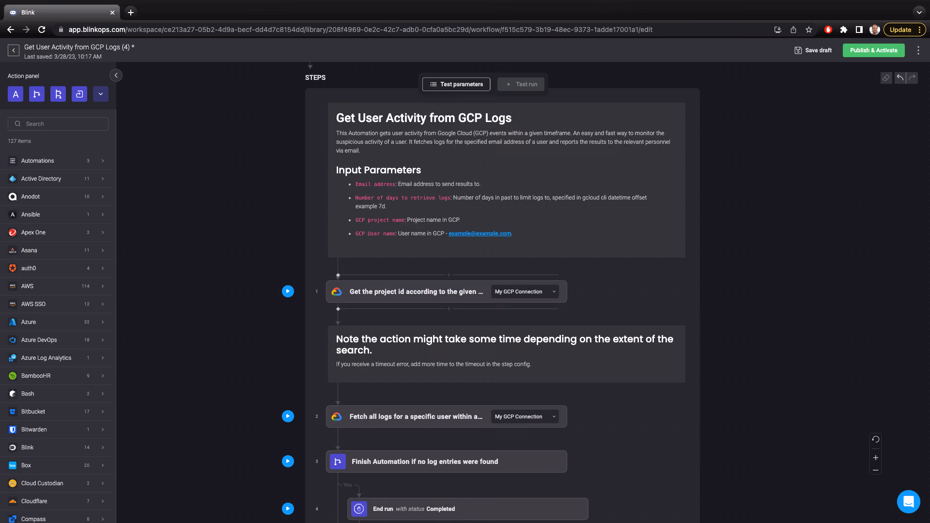Click the browser Update button
930x523 pixels.
(904, 30)
